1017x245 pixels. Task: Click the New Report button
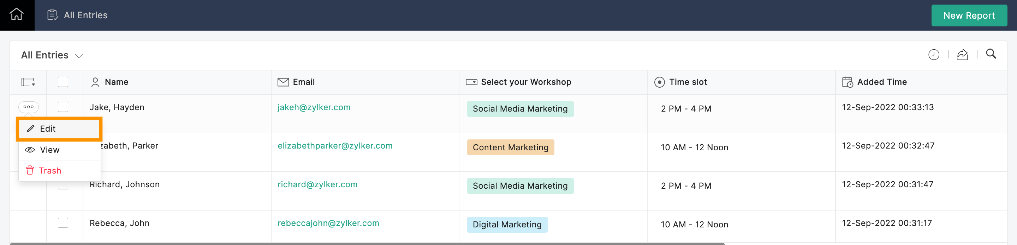(968, 15)
